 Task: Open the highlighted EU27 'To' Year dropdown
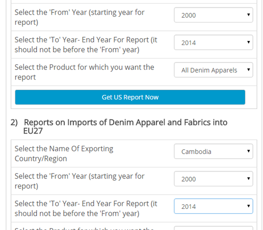(x=213, y=206)
